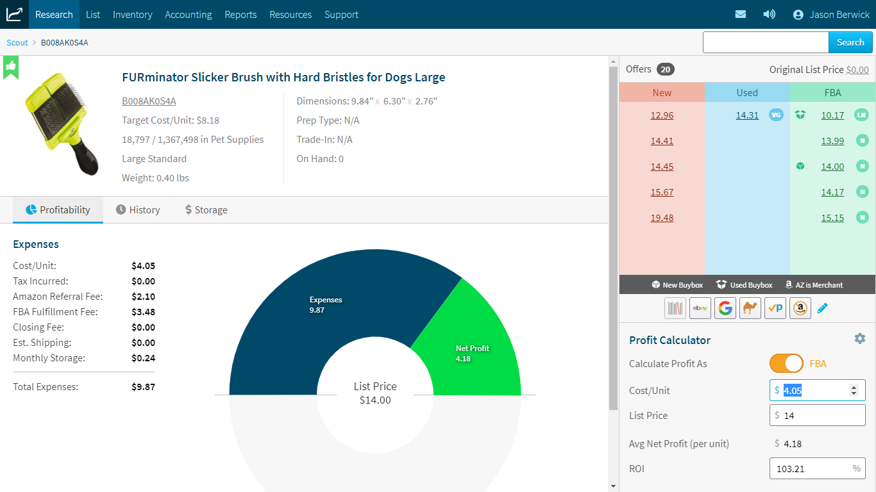Click the blue Search button

pos(850,42)
